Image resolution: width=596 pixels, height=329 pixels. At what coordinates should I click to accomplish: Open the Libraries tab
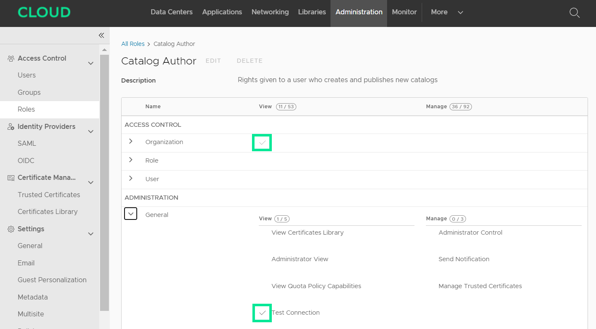(x=312, y=12)
